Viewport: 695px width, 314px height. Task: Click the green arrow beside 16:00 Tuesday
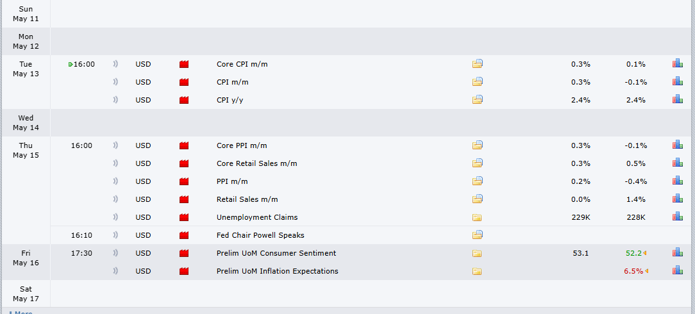pos(71,65)
